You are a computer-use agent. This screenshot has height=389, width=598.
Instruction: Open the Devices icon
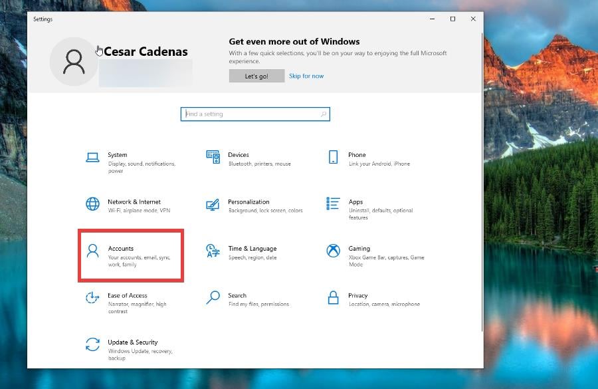click(213, 157)
